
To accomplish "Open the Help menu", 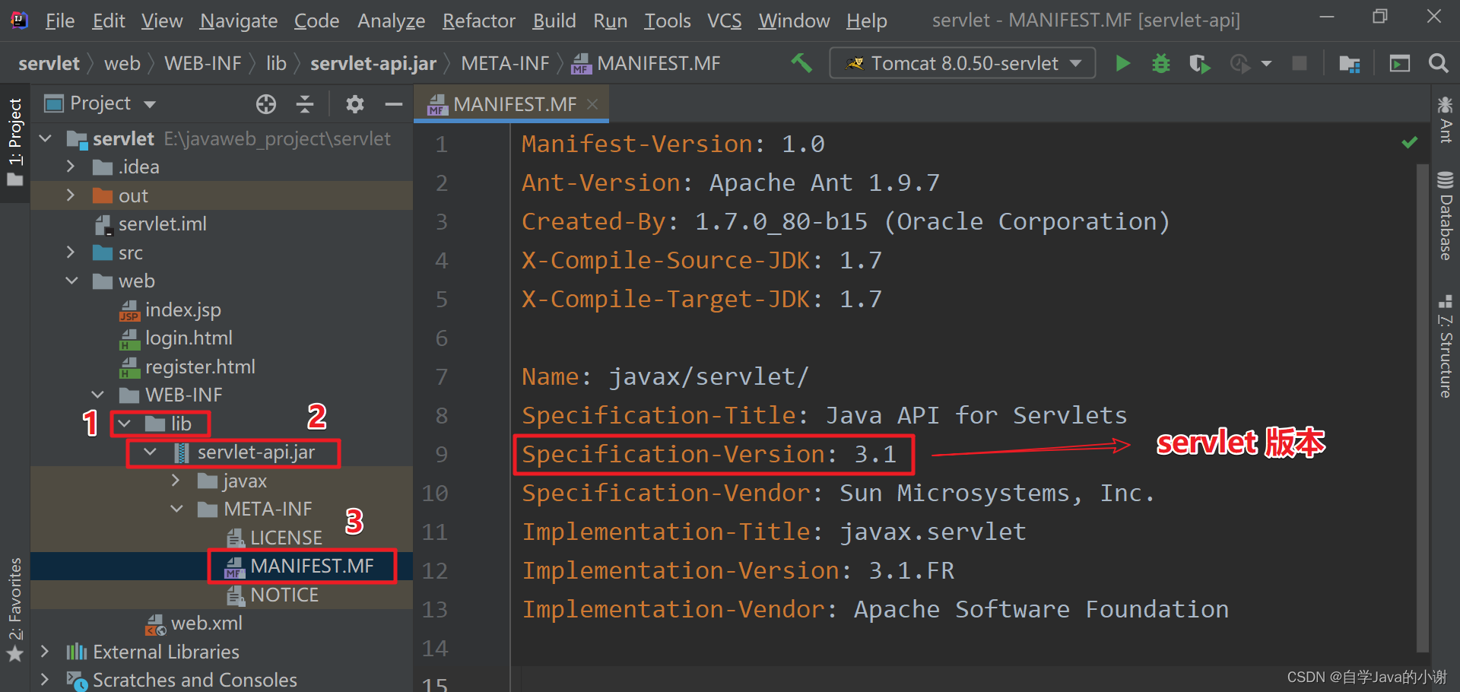I will tap(867, 21).
